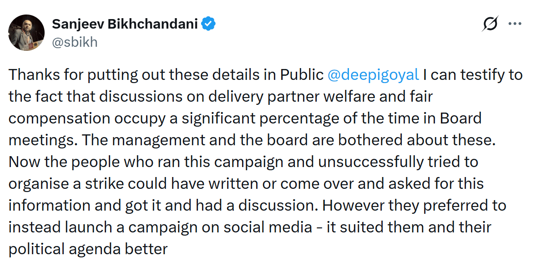Click the @sbikh username handle
The image size is (536, 266).
tap(74, 42)
